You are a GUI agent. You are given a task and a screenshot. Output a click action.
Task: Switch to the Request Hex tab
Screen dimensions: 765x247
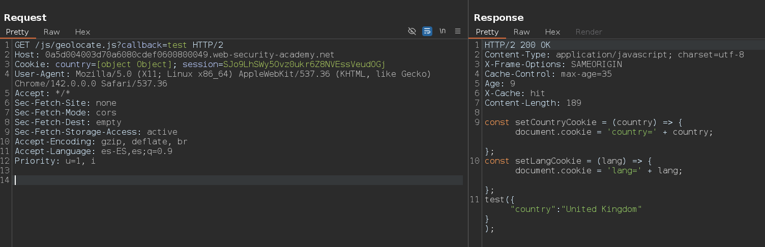[82, 32]
